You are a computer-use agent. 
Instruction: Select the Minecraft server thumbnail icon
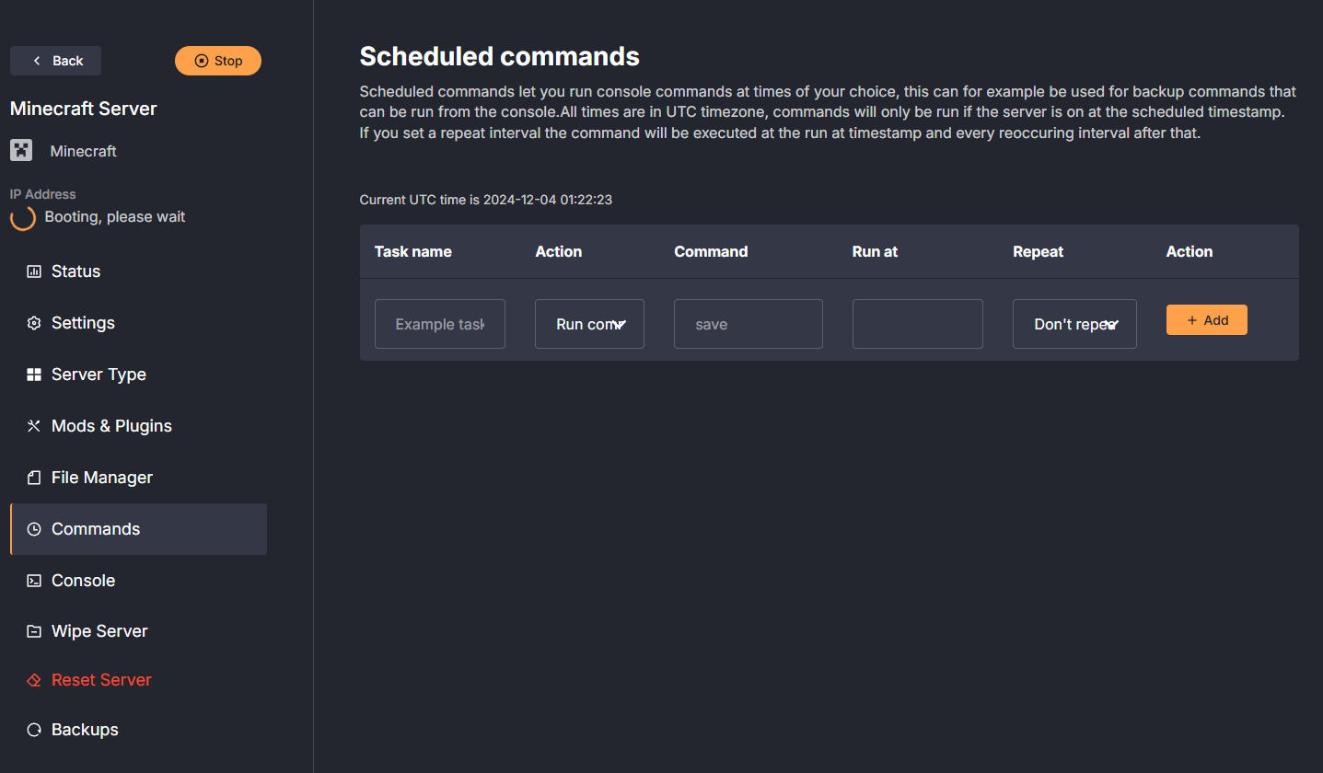pyautogui.click(x=20, y=150)
